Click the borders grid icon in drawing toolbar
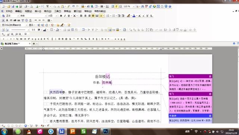The width and height of the screenshot is (239, 135). pos(52,30)
